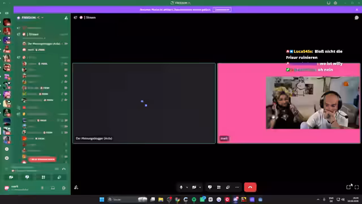The image size is (362, 204).
Task: Enter fullscreen with the expand icon
Action: (x=357, y=187)
